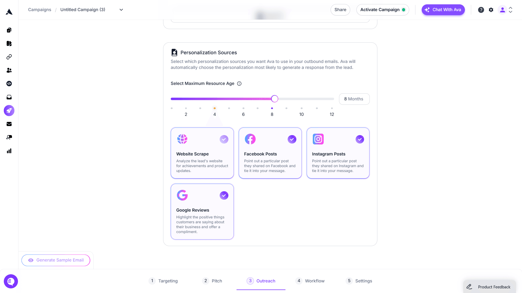This screenshot has width=522, height=293.
Task: Click the help question mark icon
Action: pos(481,10)
